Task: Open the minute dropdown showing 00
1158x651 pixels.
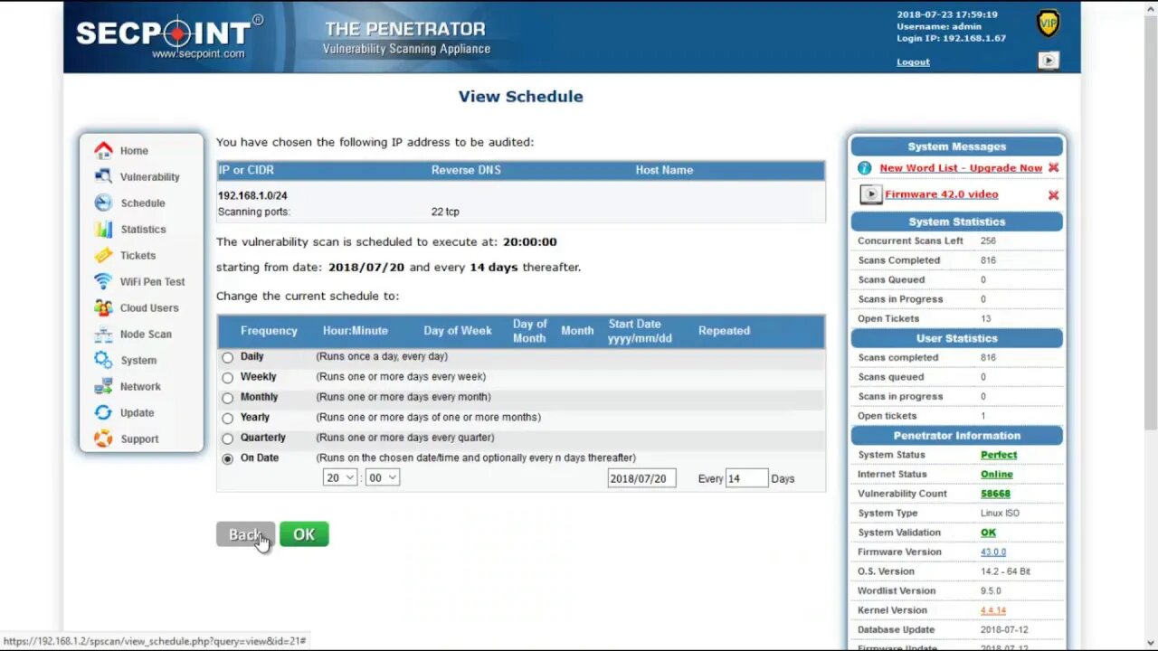Action: [382, 477]
